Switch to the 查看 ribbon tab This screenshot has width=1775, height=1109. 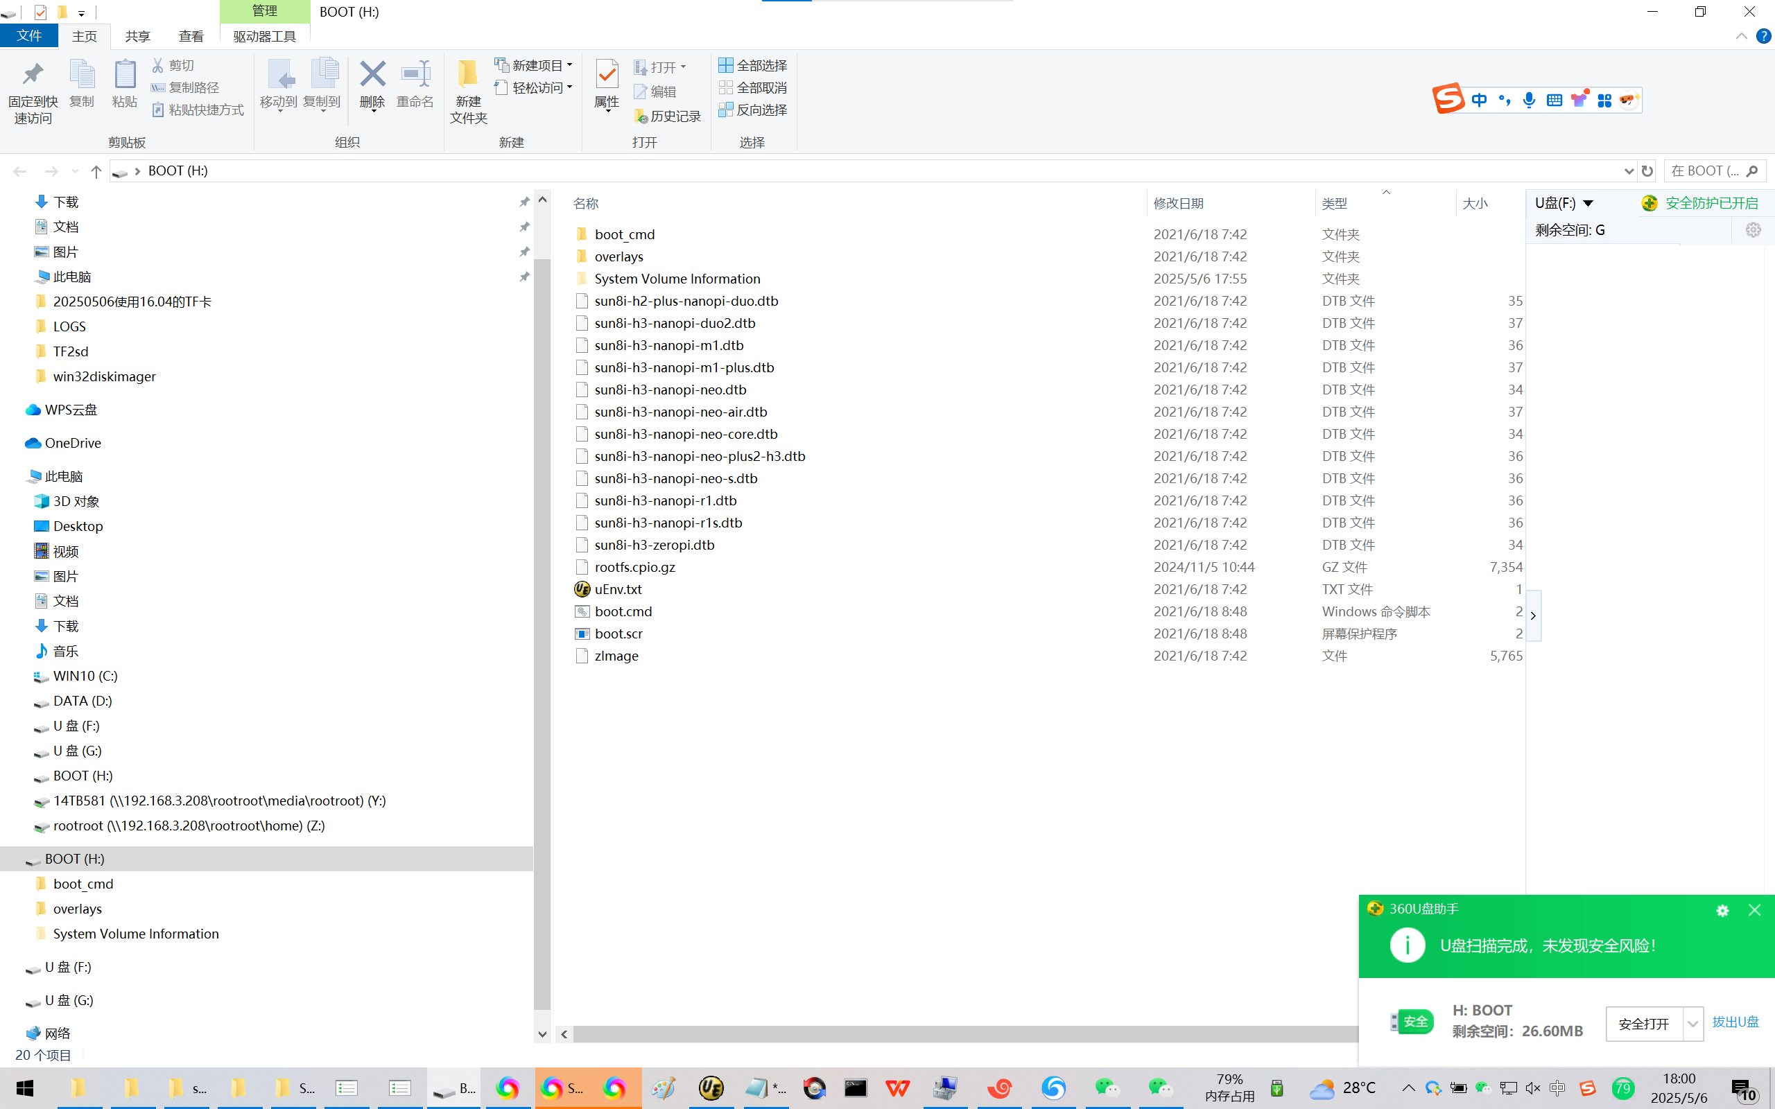(191, 36)
